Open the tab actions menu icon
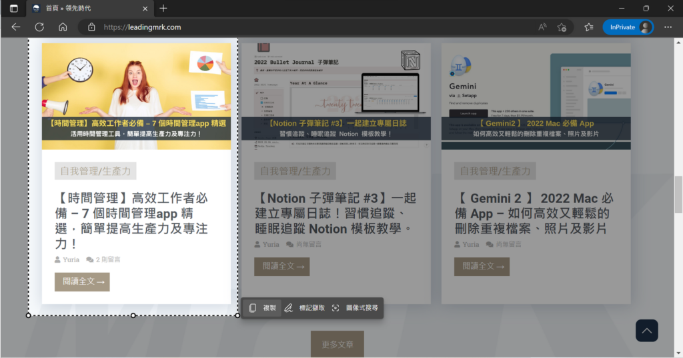This screenshot has width=683, height=358. [x=13, y=8]
